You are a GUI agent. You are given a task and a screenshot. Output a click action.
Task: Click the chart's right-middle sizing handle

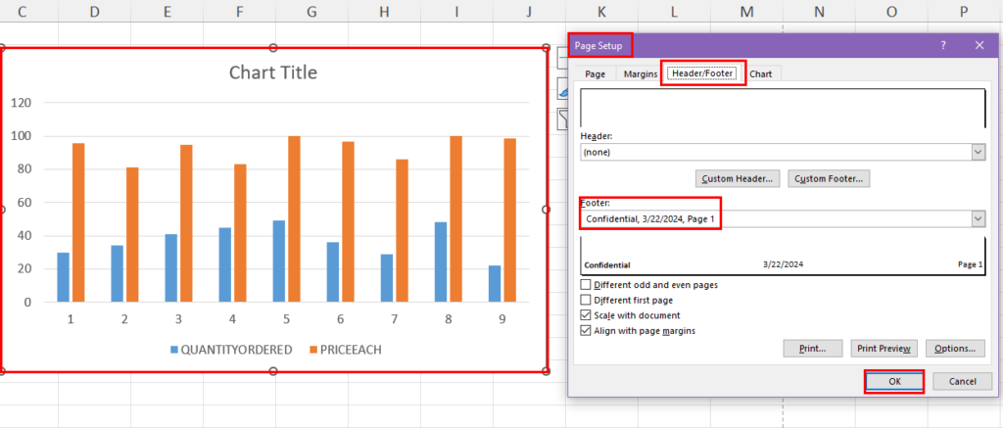coord(547,210)
